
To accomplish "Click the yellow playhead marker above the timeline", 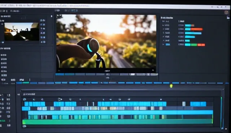I will coord(171,86).
